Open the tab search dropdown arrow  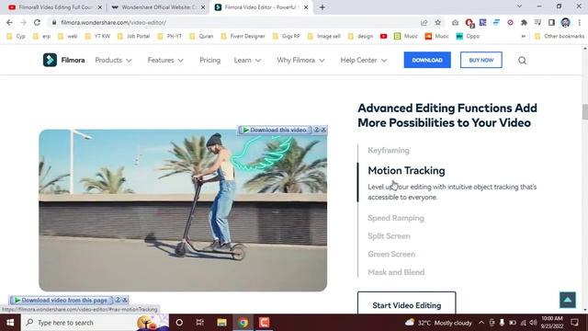[519, 6]
